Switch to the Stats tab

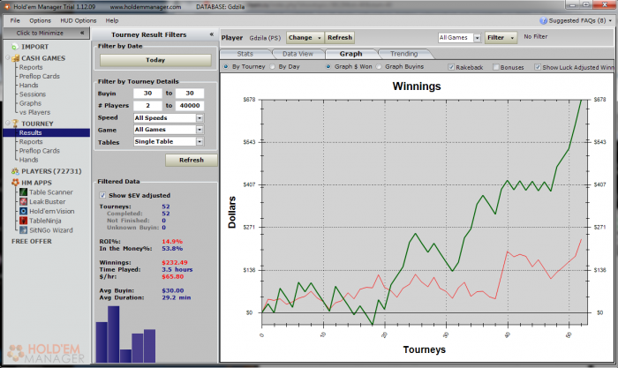click(245, 54)
